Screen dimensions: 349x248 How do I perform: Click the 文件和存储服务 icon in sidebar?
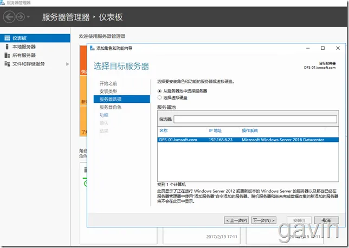click(x=7, y=64)
